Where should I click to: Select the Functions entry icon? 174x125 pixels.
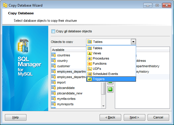click(90, 64)
